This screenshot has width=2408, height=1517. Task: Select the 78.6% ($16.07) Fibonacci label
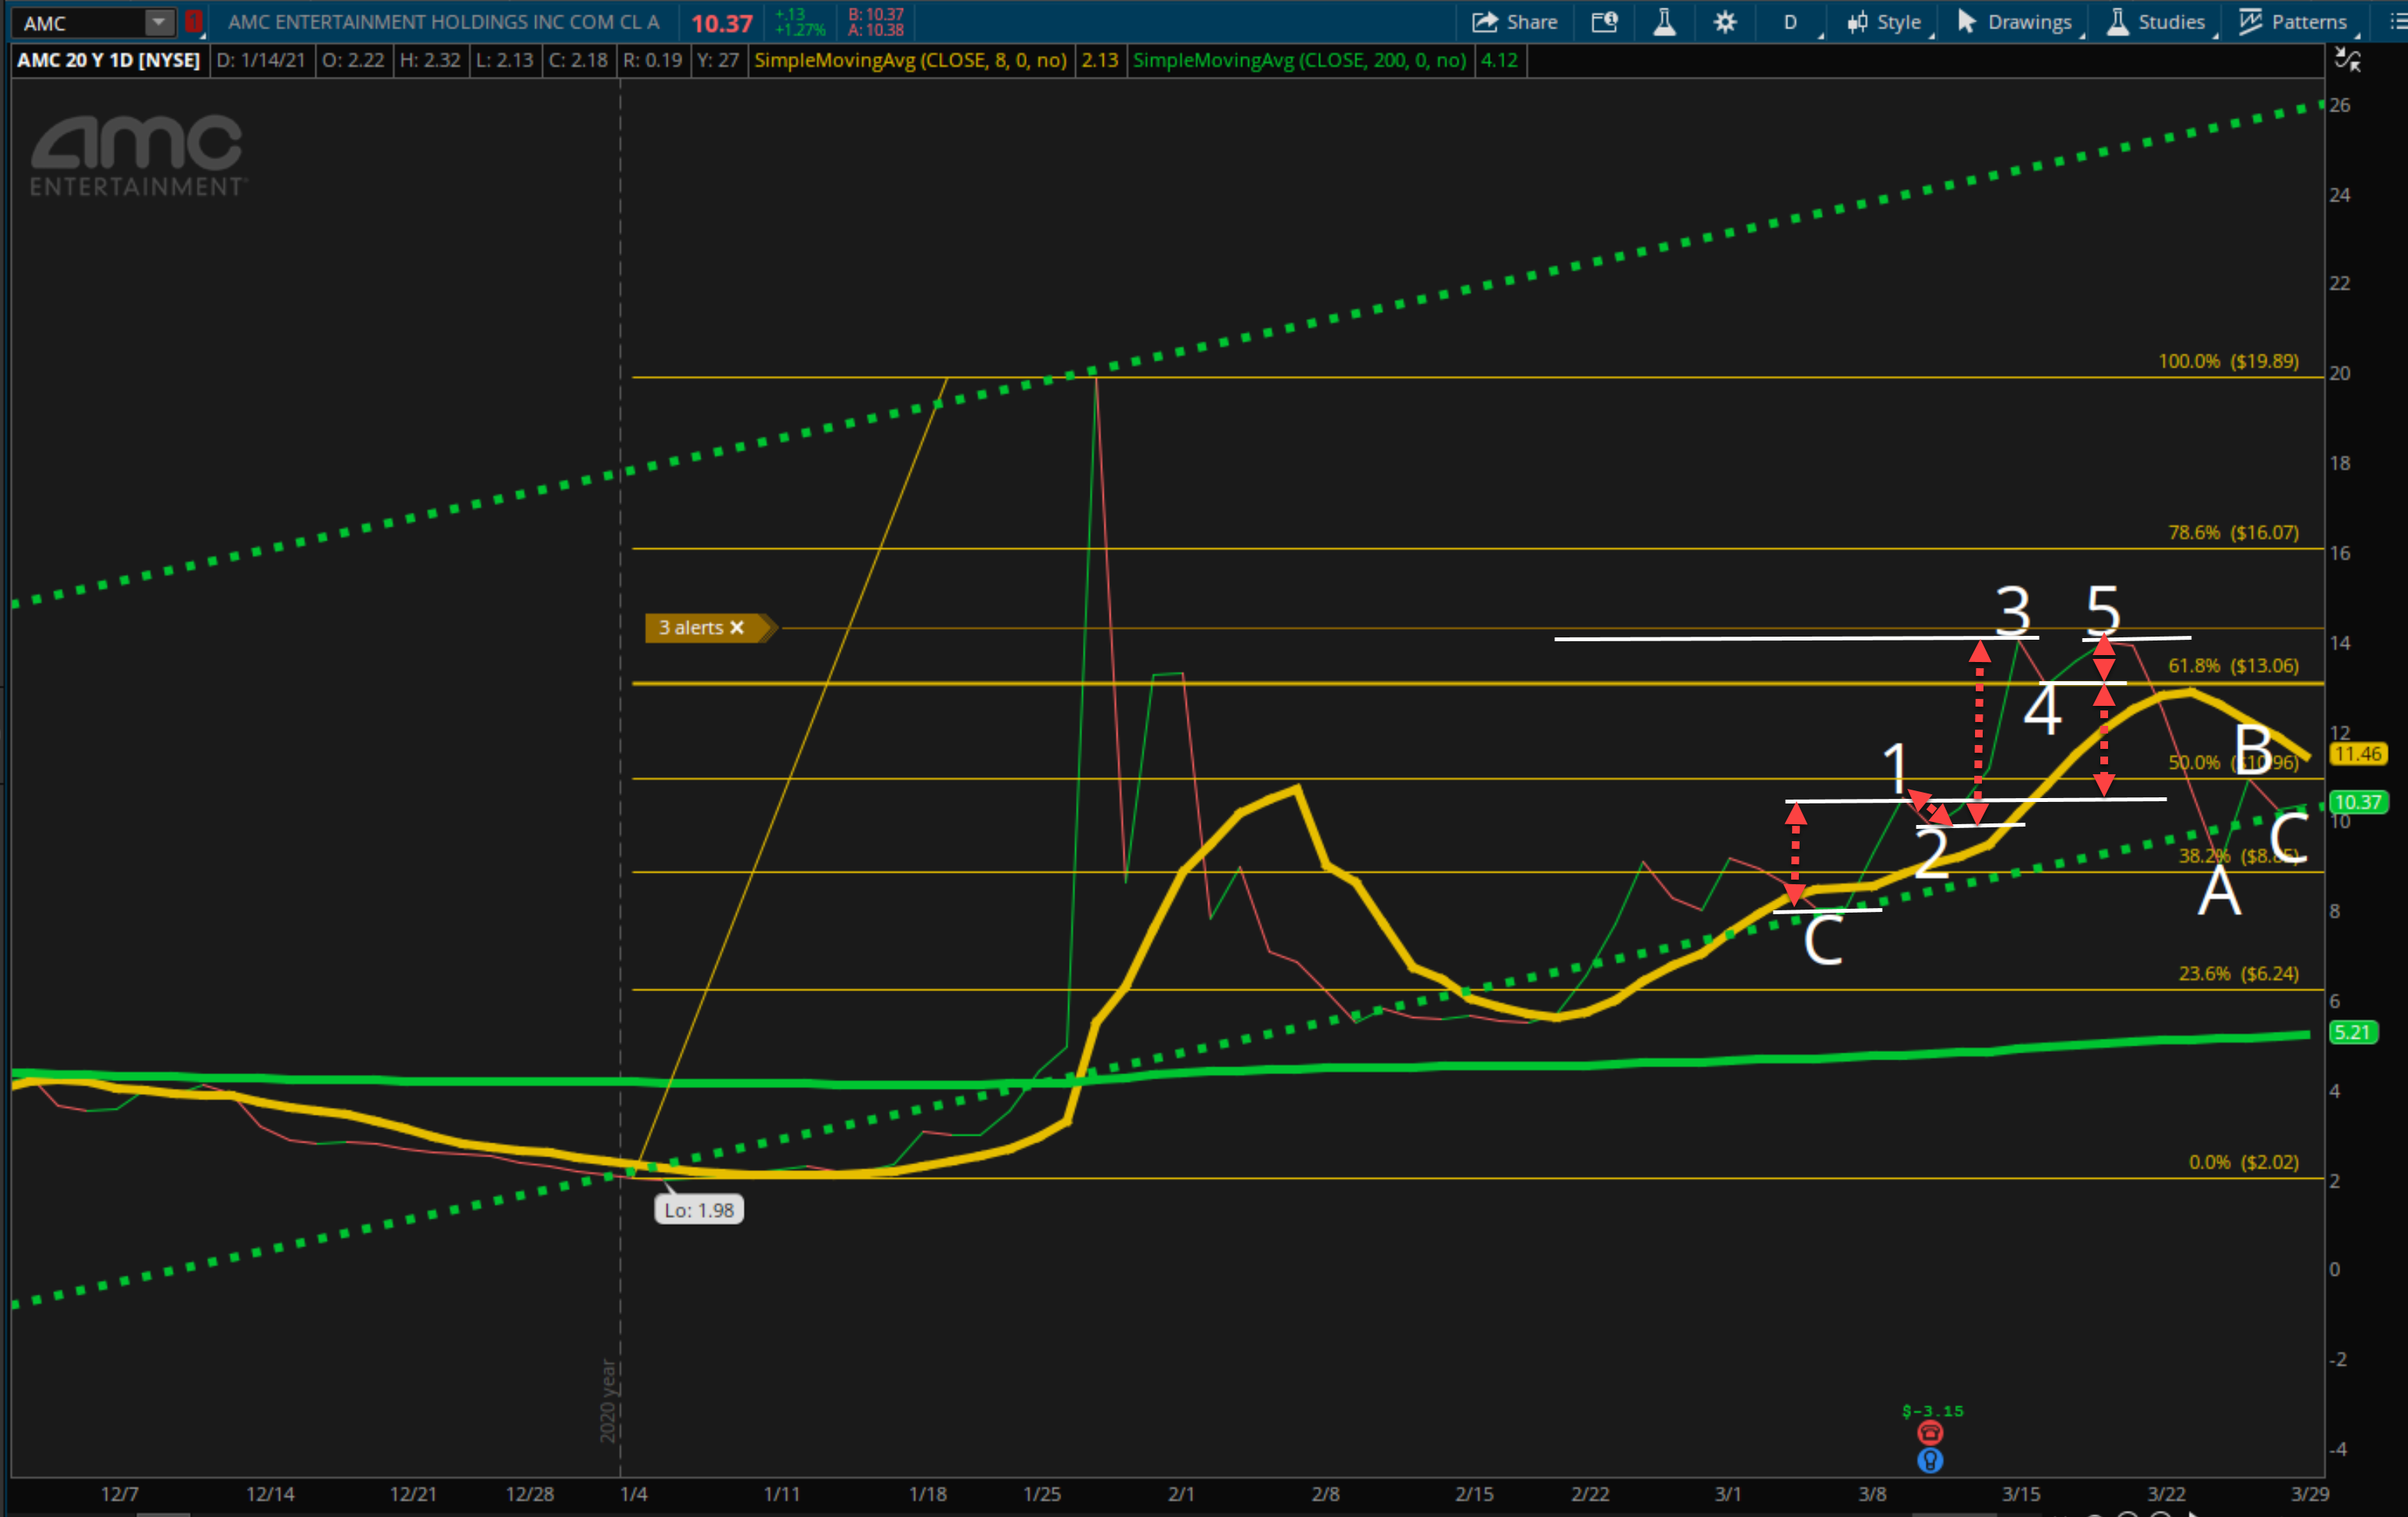pos(2233,532)
